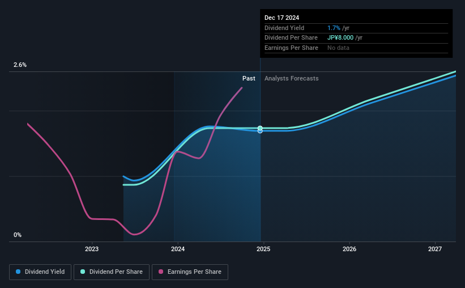Click the Dec 17 2024 tooltip date

(281, 18)
